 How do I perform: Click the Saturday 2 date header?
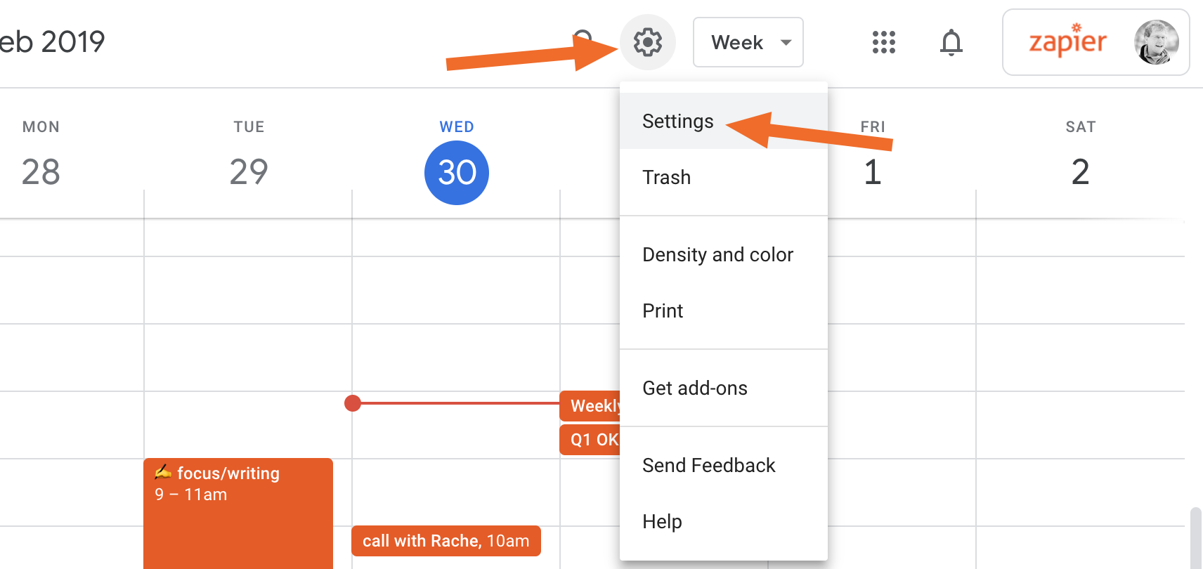pyautogui.click(x=1080, y=172)
